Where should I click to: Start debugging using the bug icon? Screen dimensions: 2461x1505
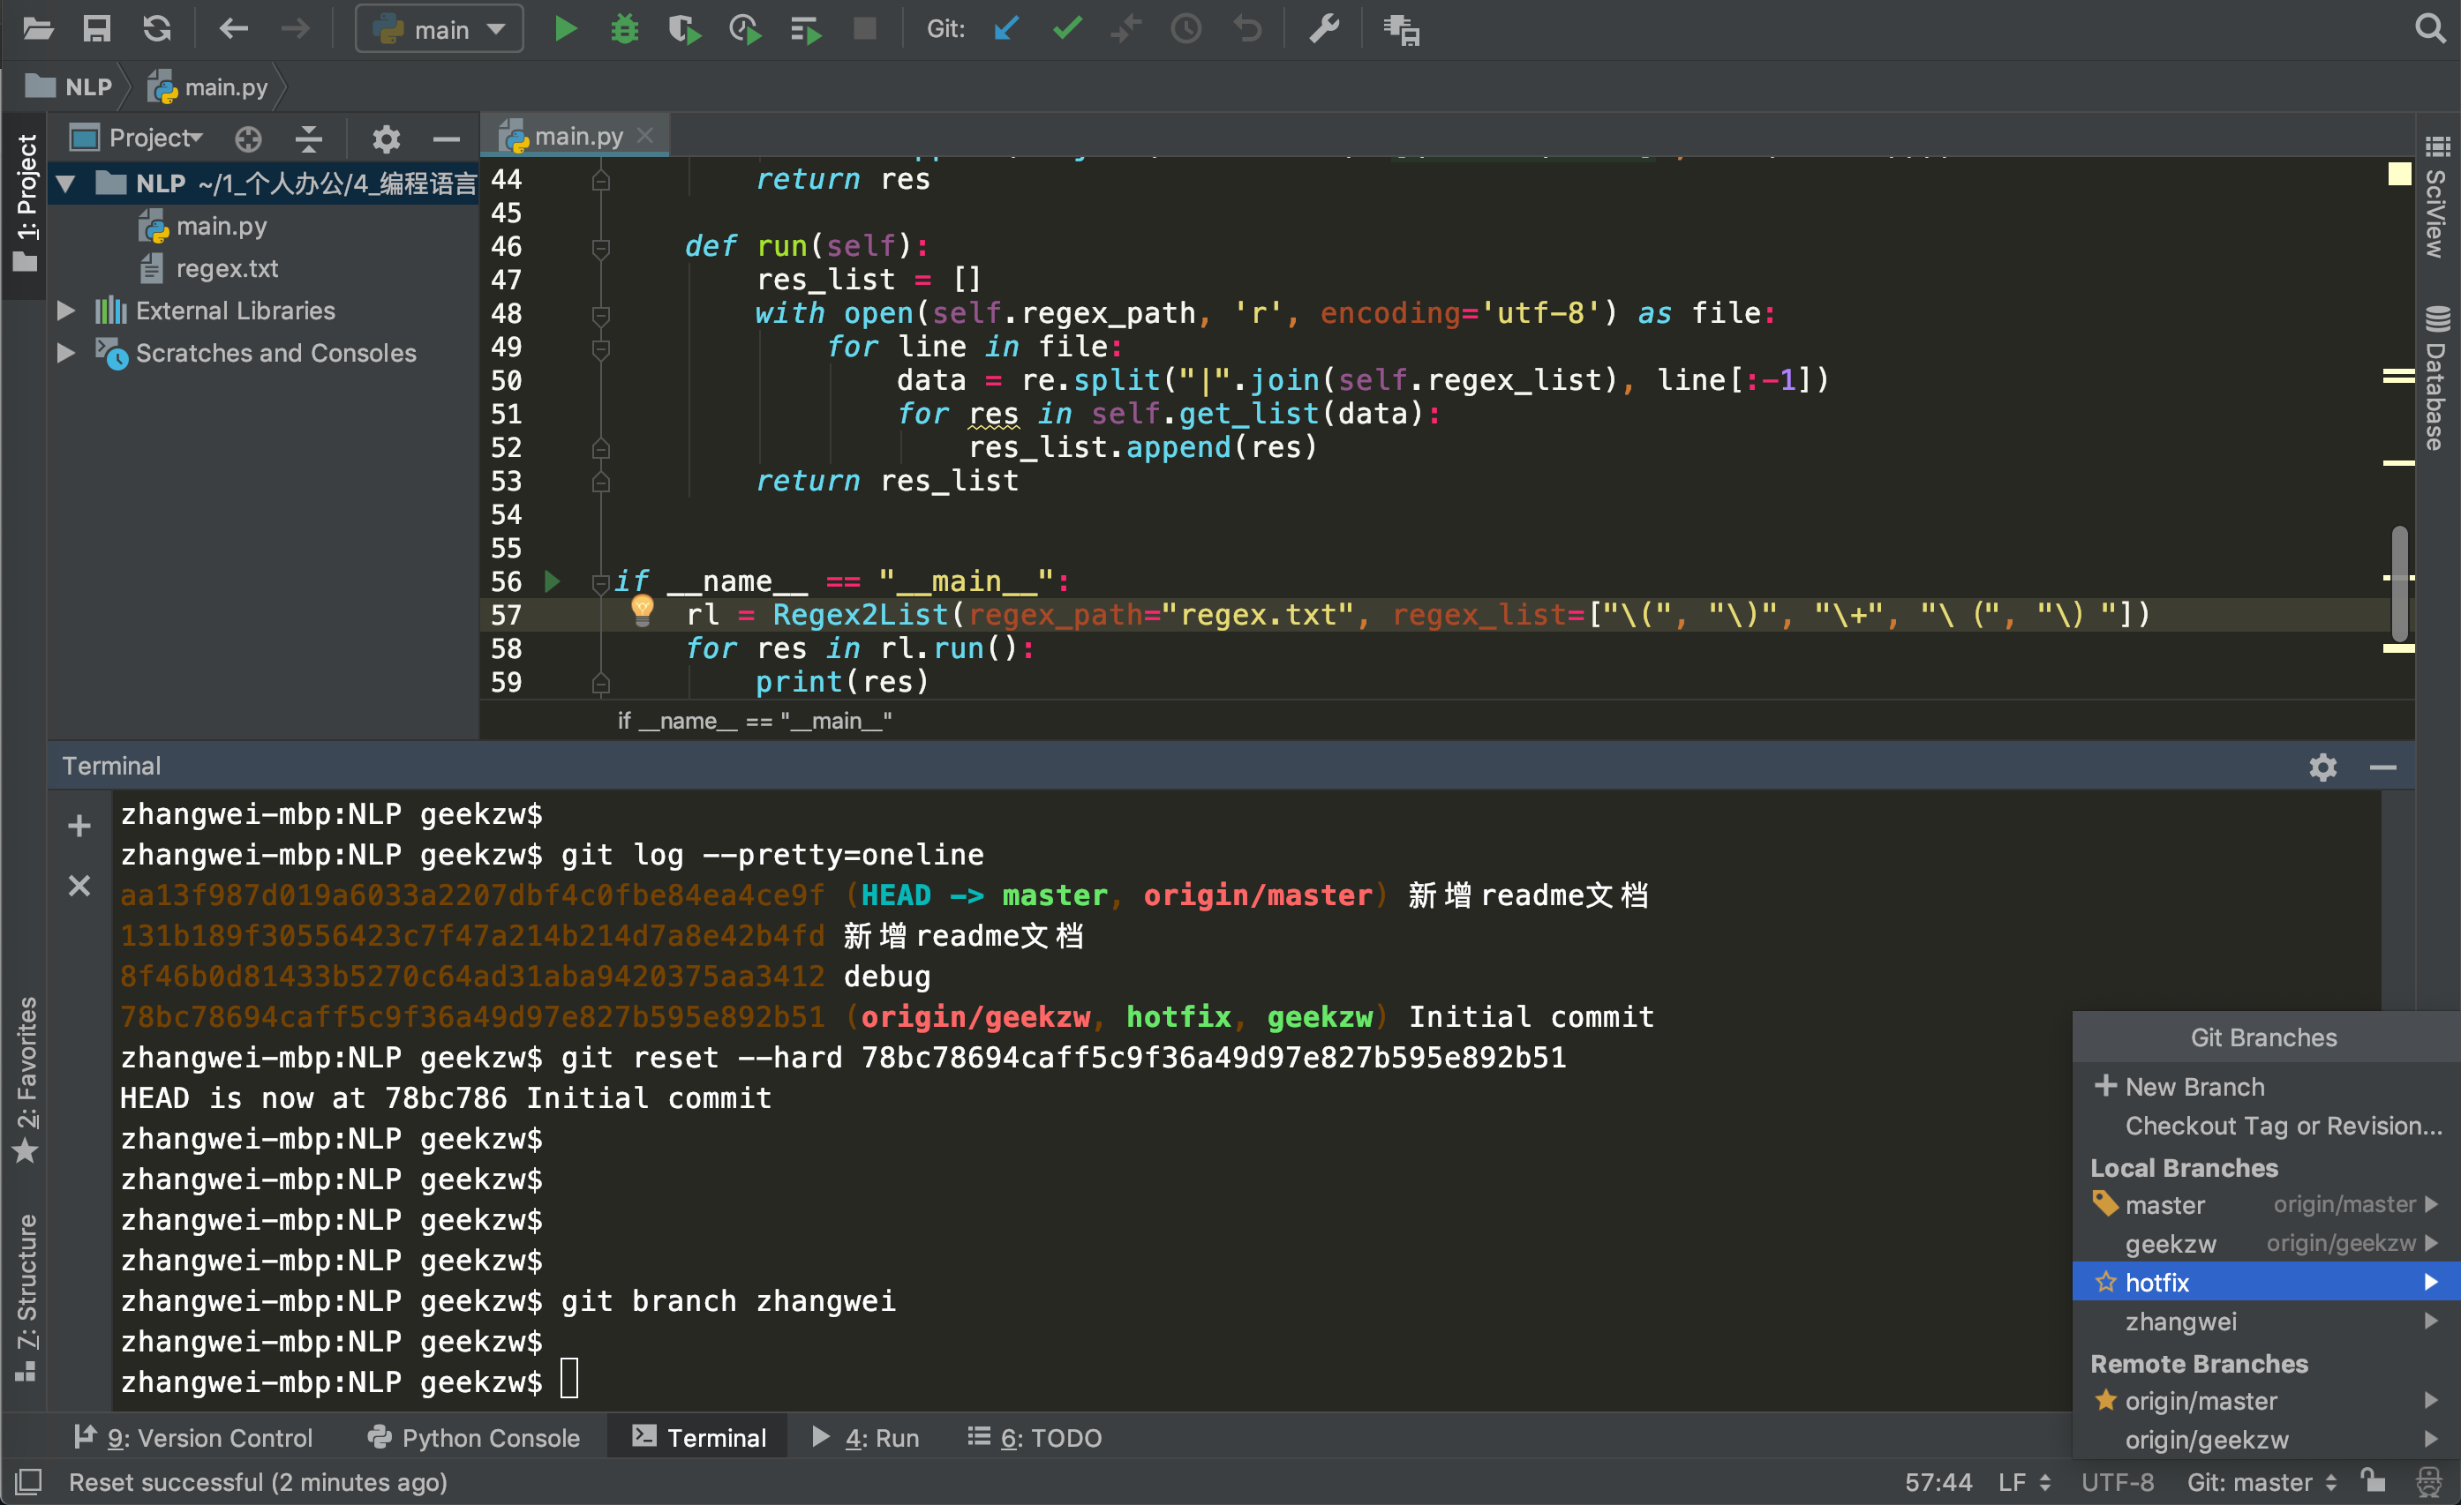[625, 29]
